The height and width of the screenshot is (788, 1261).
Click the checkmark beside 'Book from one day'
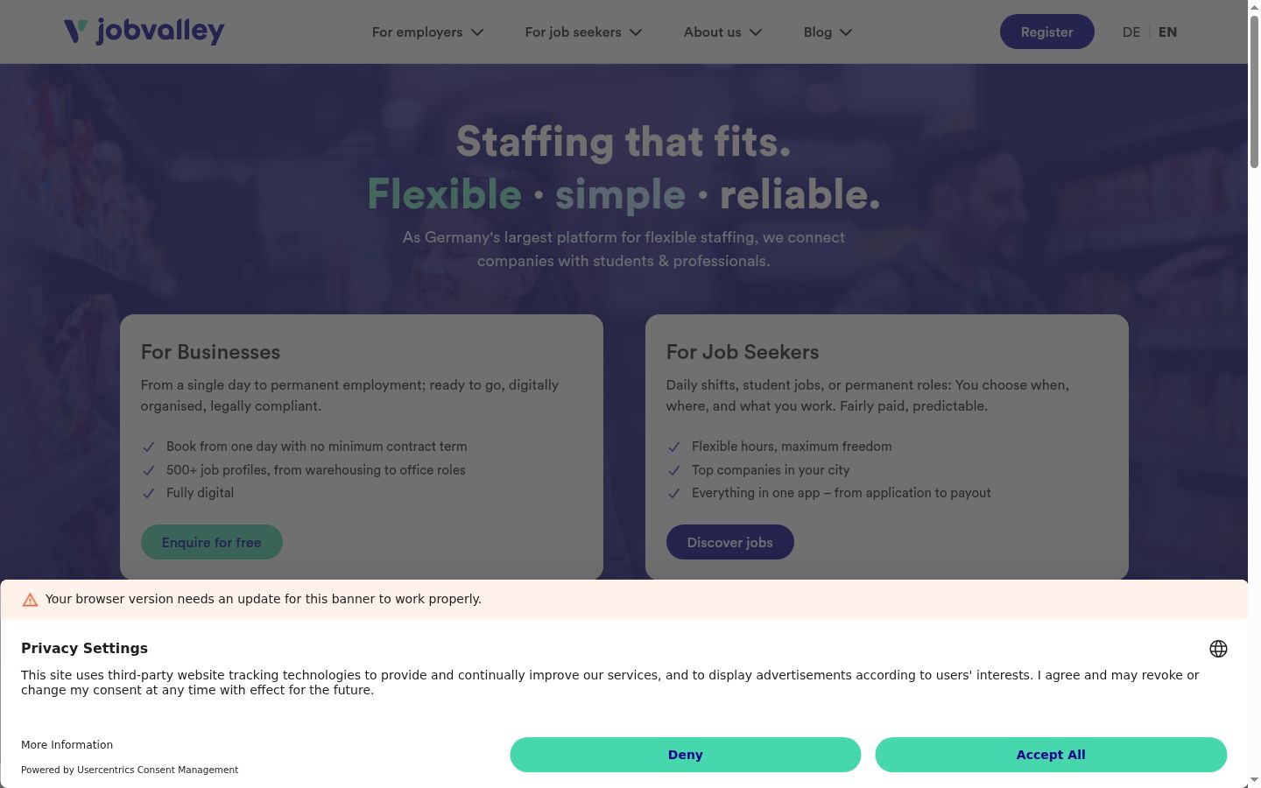click(148, 447)
